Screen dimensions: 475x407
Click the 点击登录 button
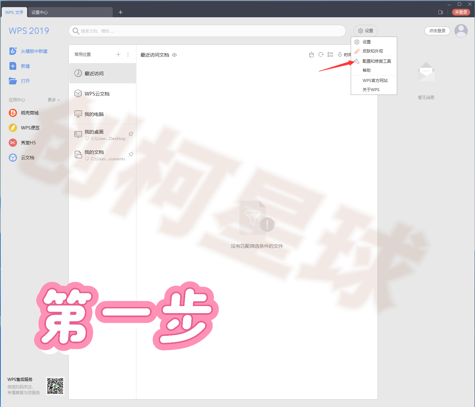point(437,31)
